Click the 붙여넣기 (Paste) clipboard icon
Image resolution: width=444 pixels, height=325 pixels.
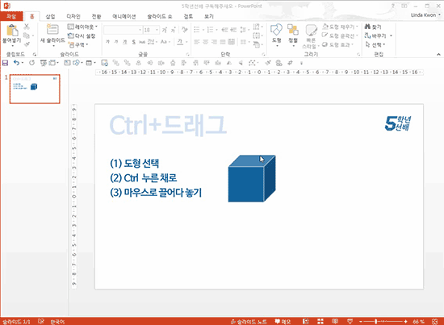12,31
